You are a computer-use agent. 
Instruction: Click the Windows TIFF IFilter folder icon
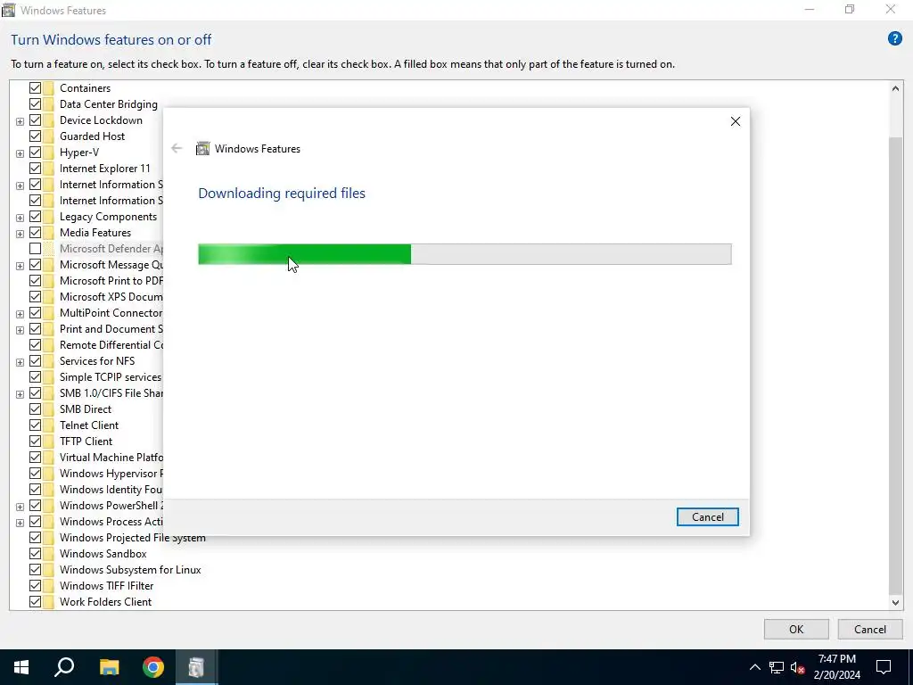click(49, 585)
